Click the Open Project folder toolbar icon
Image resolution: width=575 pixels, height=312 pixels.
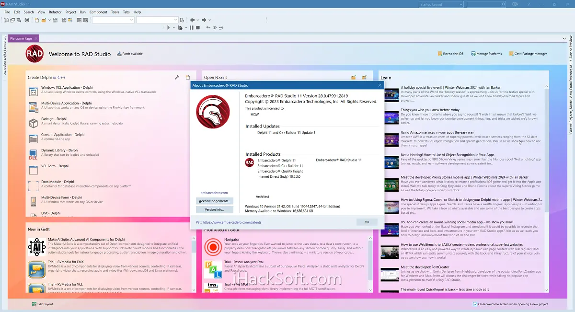coord(43,20)
